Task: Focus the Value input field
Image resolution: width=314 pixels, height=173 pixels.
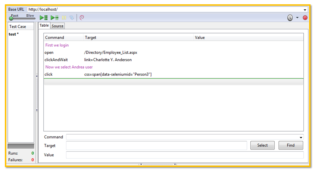Action: coord(184,155)
